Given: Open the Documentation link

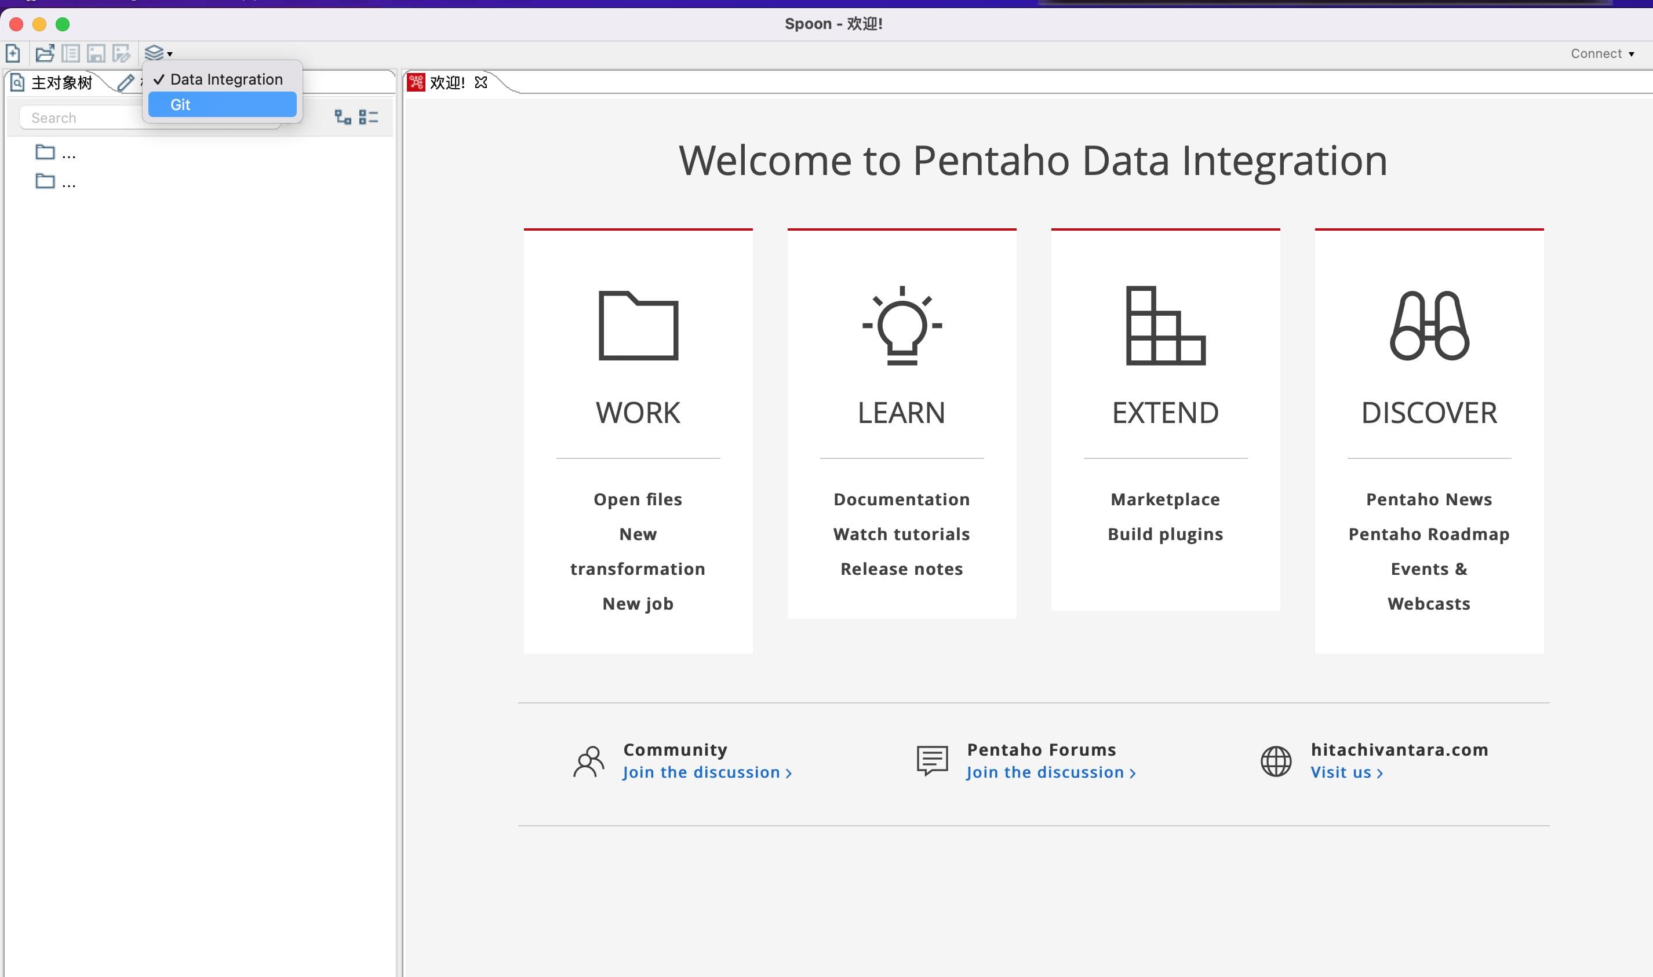Looking at the screenshot, I should pyautogui.click(x=902, y=499).
